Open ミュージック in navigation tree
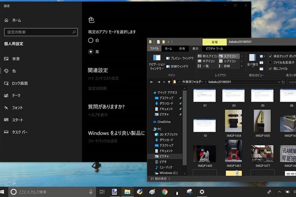The height and width of the screenshot is (197, 296). point(164,167)
